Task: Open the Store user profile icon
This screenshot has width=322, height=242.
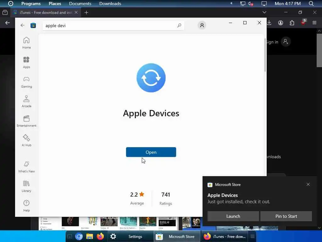Action: click(x=202, y=25)
